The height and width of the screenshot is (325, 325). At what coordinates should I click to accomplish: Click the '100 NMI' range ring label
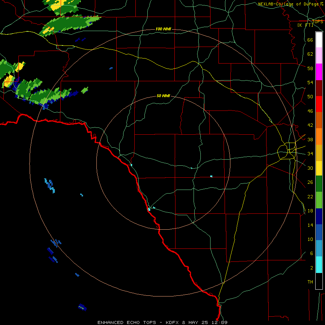[x=163, y=29]
